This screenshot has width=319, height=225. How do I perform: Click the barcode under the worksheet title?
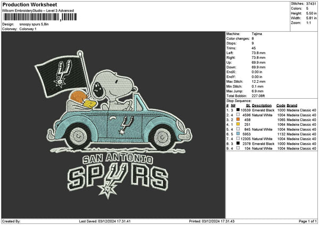[x=40, y=17]
